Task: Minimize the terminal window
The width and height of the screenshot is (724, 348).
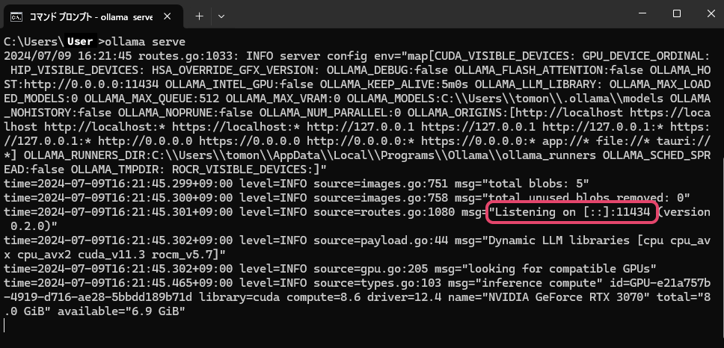Action: click(x=640, y=13)
